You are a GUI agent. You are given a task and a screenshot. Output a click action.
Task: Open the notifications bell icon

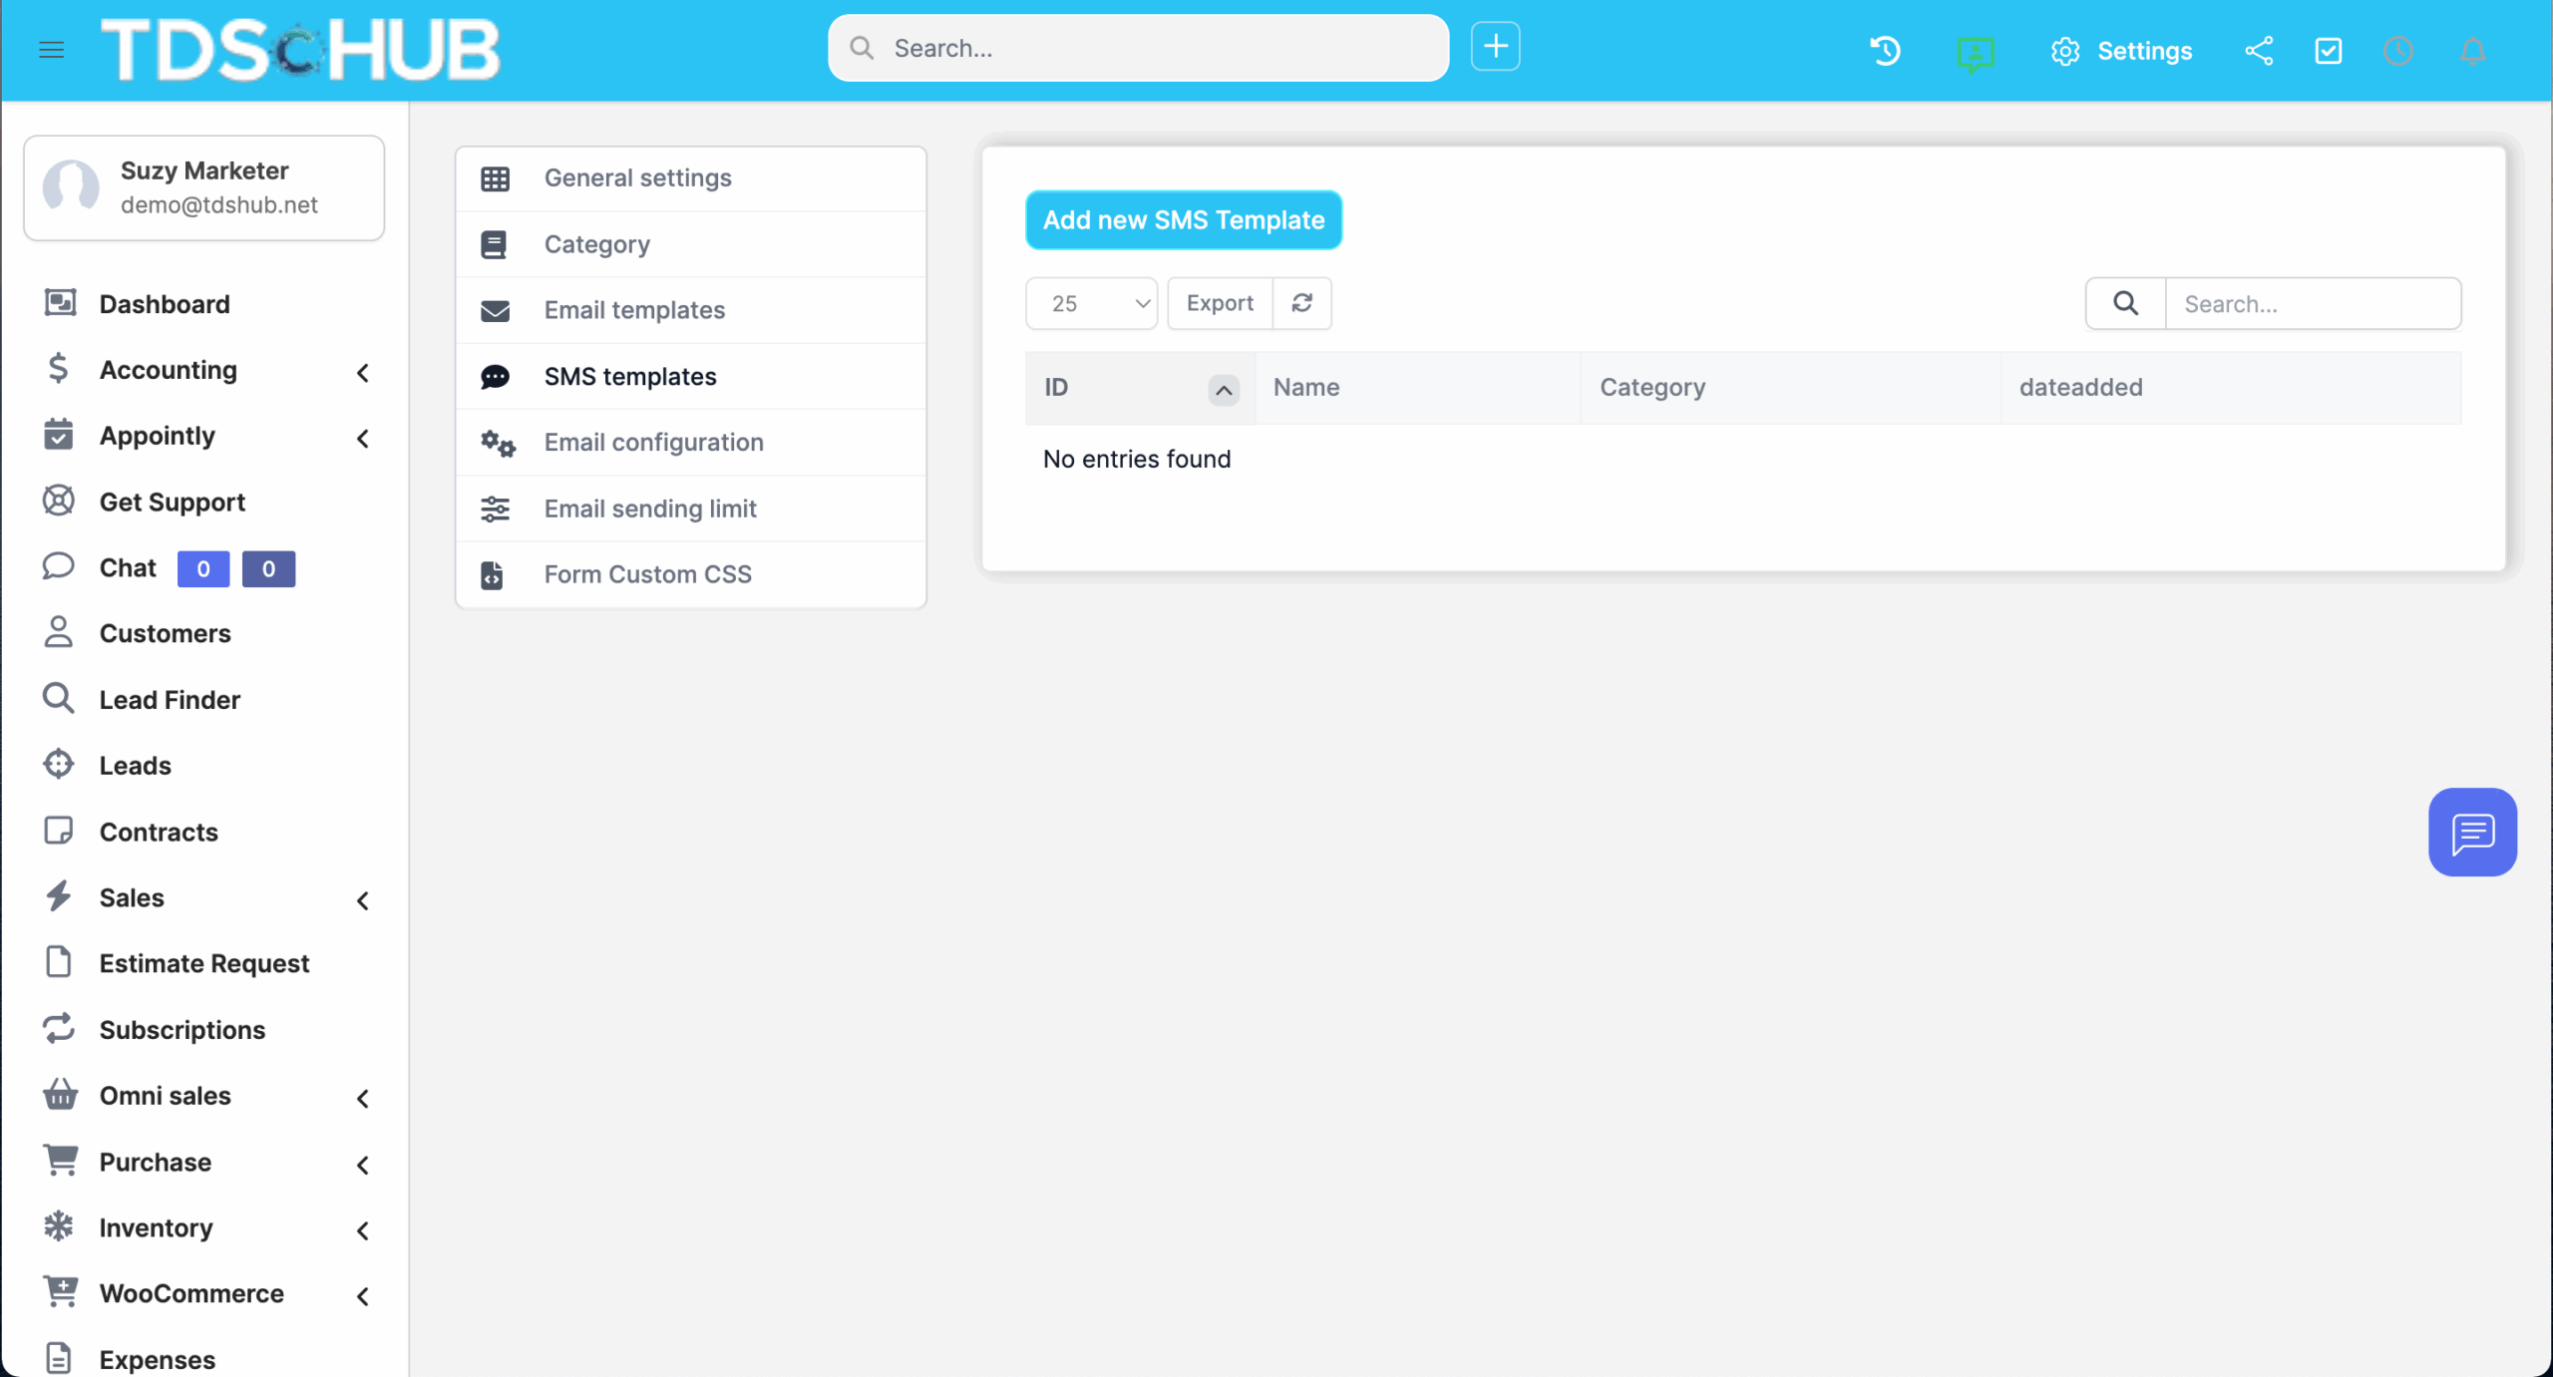pos(2472,51)
